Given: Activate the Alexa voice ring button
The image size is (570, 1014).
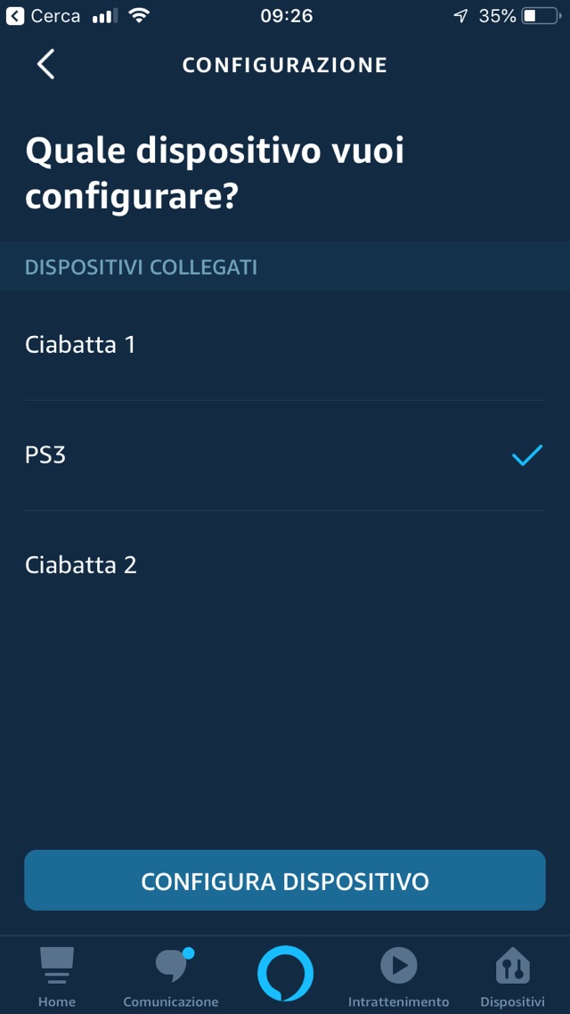Looking at the screenshot, I should (285, 973).
